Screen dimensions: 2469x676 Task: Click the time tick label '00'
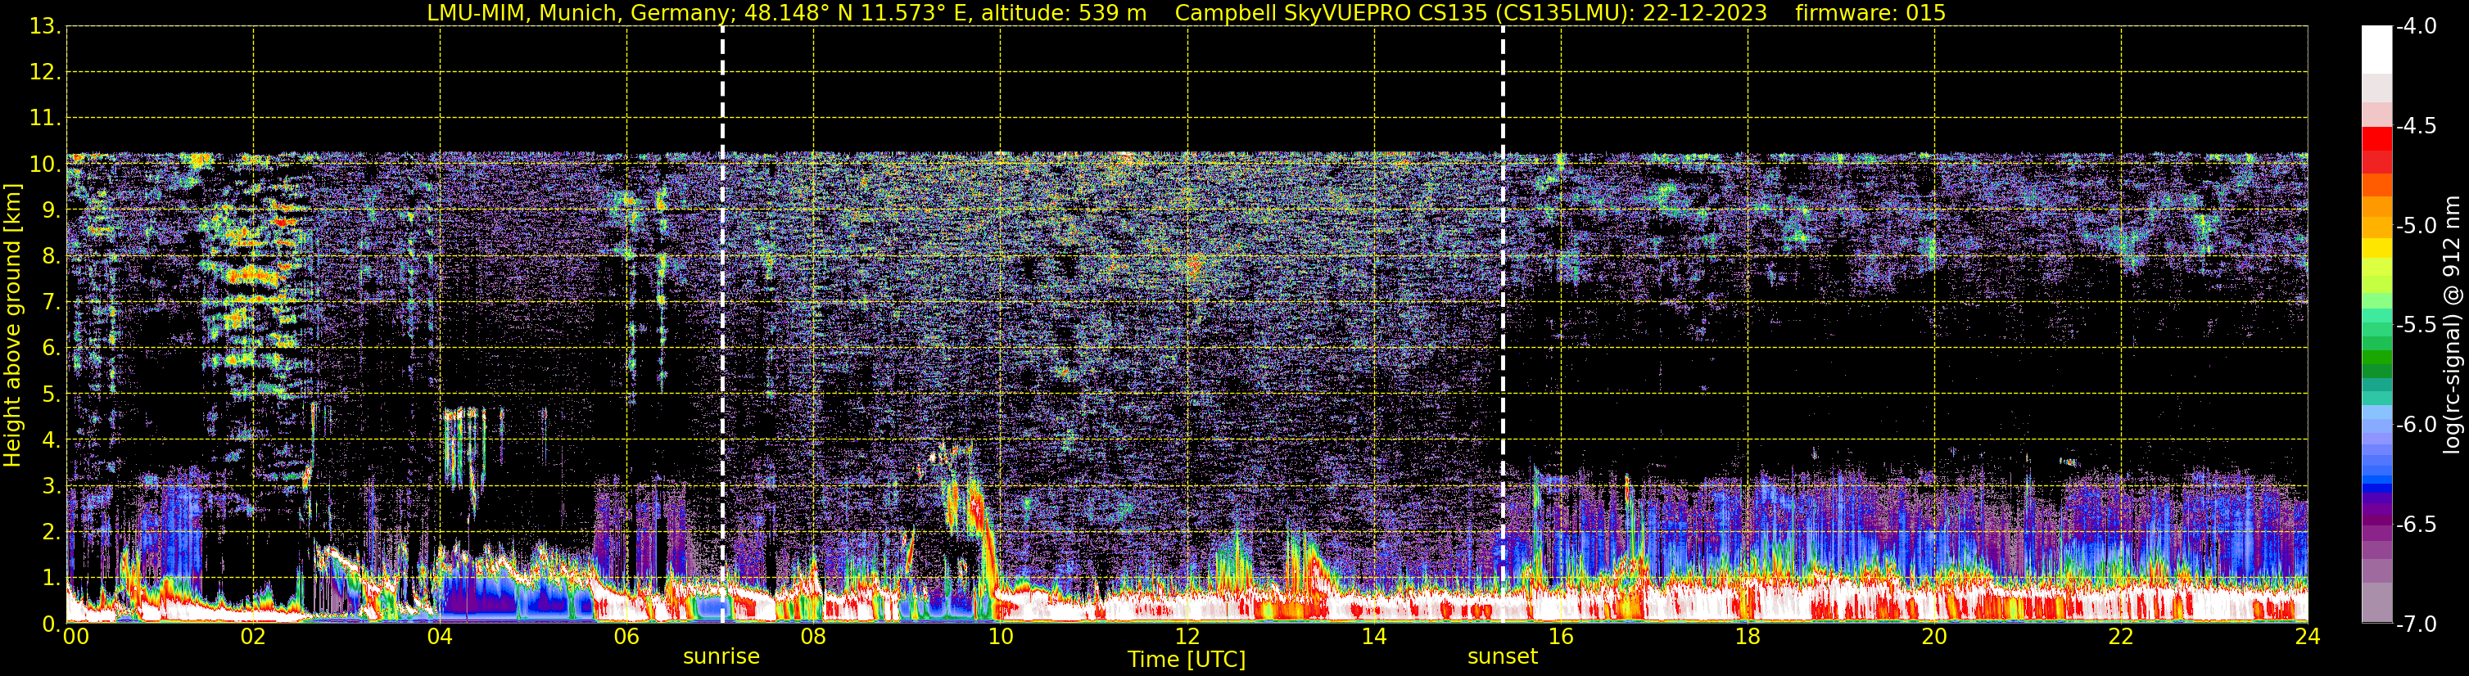(x=75, y=637)
